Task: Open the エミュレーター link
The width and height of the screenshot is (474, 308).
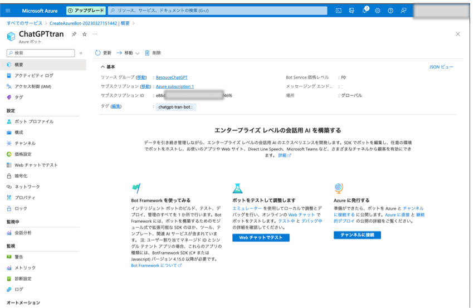Action: pyautogui.click(x=247, y=208)
